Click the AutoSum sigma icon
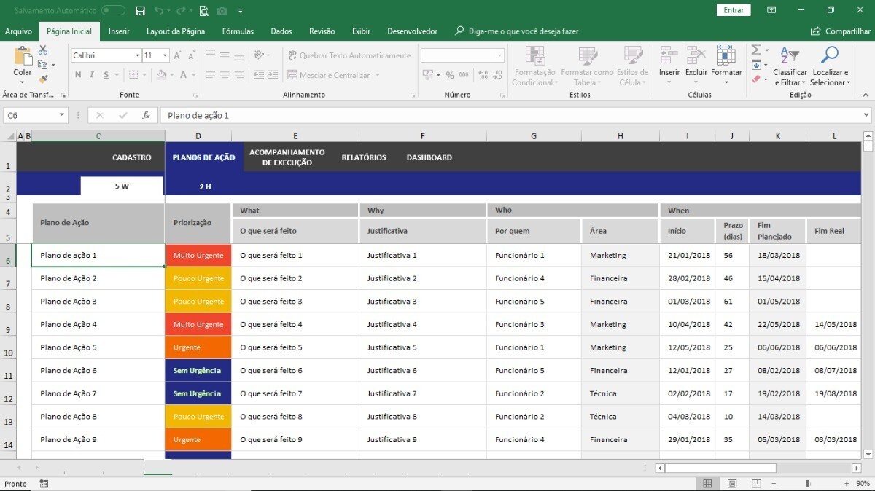This screenshot has height=491, width=875. click(x=756, y=50)
